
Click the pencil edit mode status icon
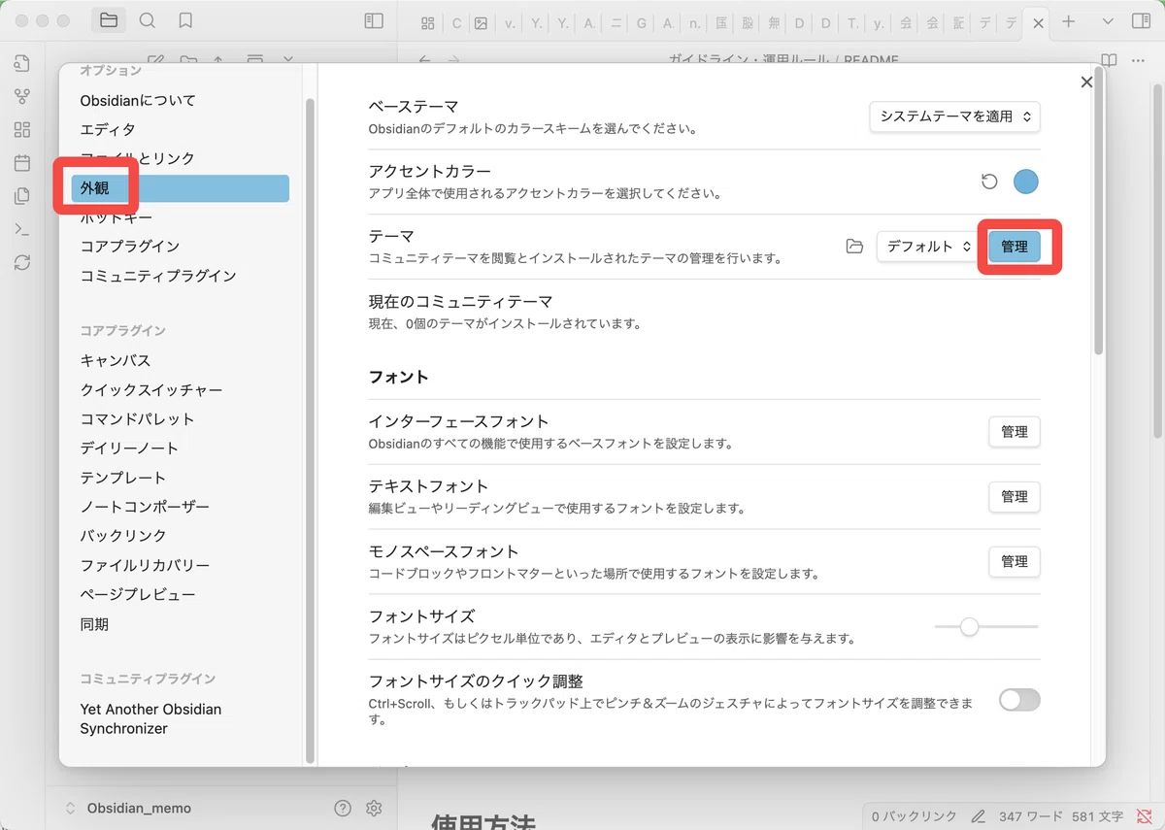[979, 816]
